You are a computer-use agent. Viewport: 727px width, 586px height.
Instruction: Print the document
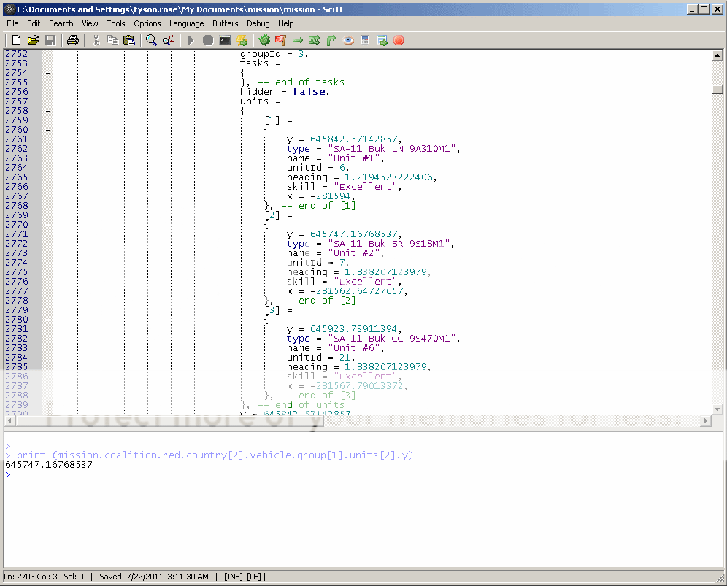pyautogui.click(x=72, y=40)
